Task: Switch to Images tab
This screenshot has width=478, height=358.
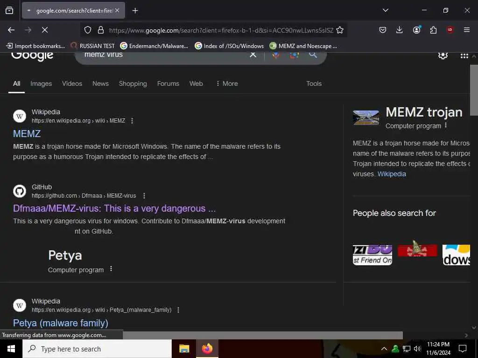Action: pyautogui.click(x=41, y=83)
